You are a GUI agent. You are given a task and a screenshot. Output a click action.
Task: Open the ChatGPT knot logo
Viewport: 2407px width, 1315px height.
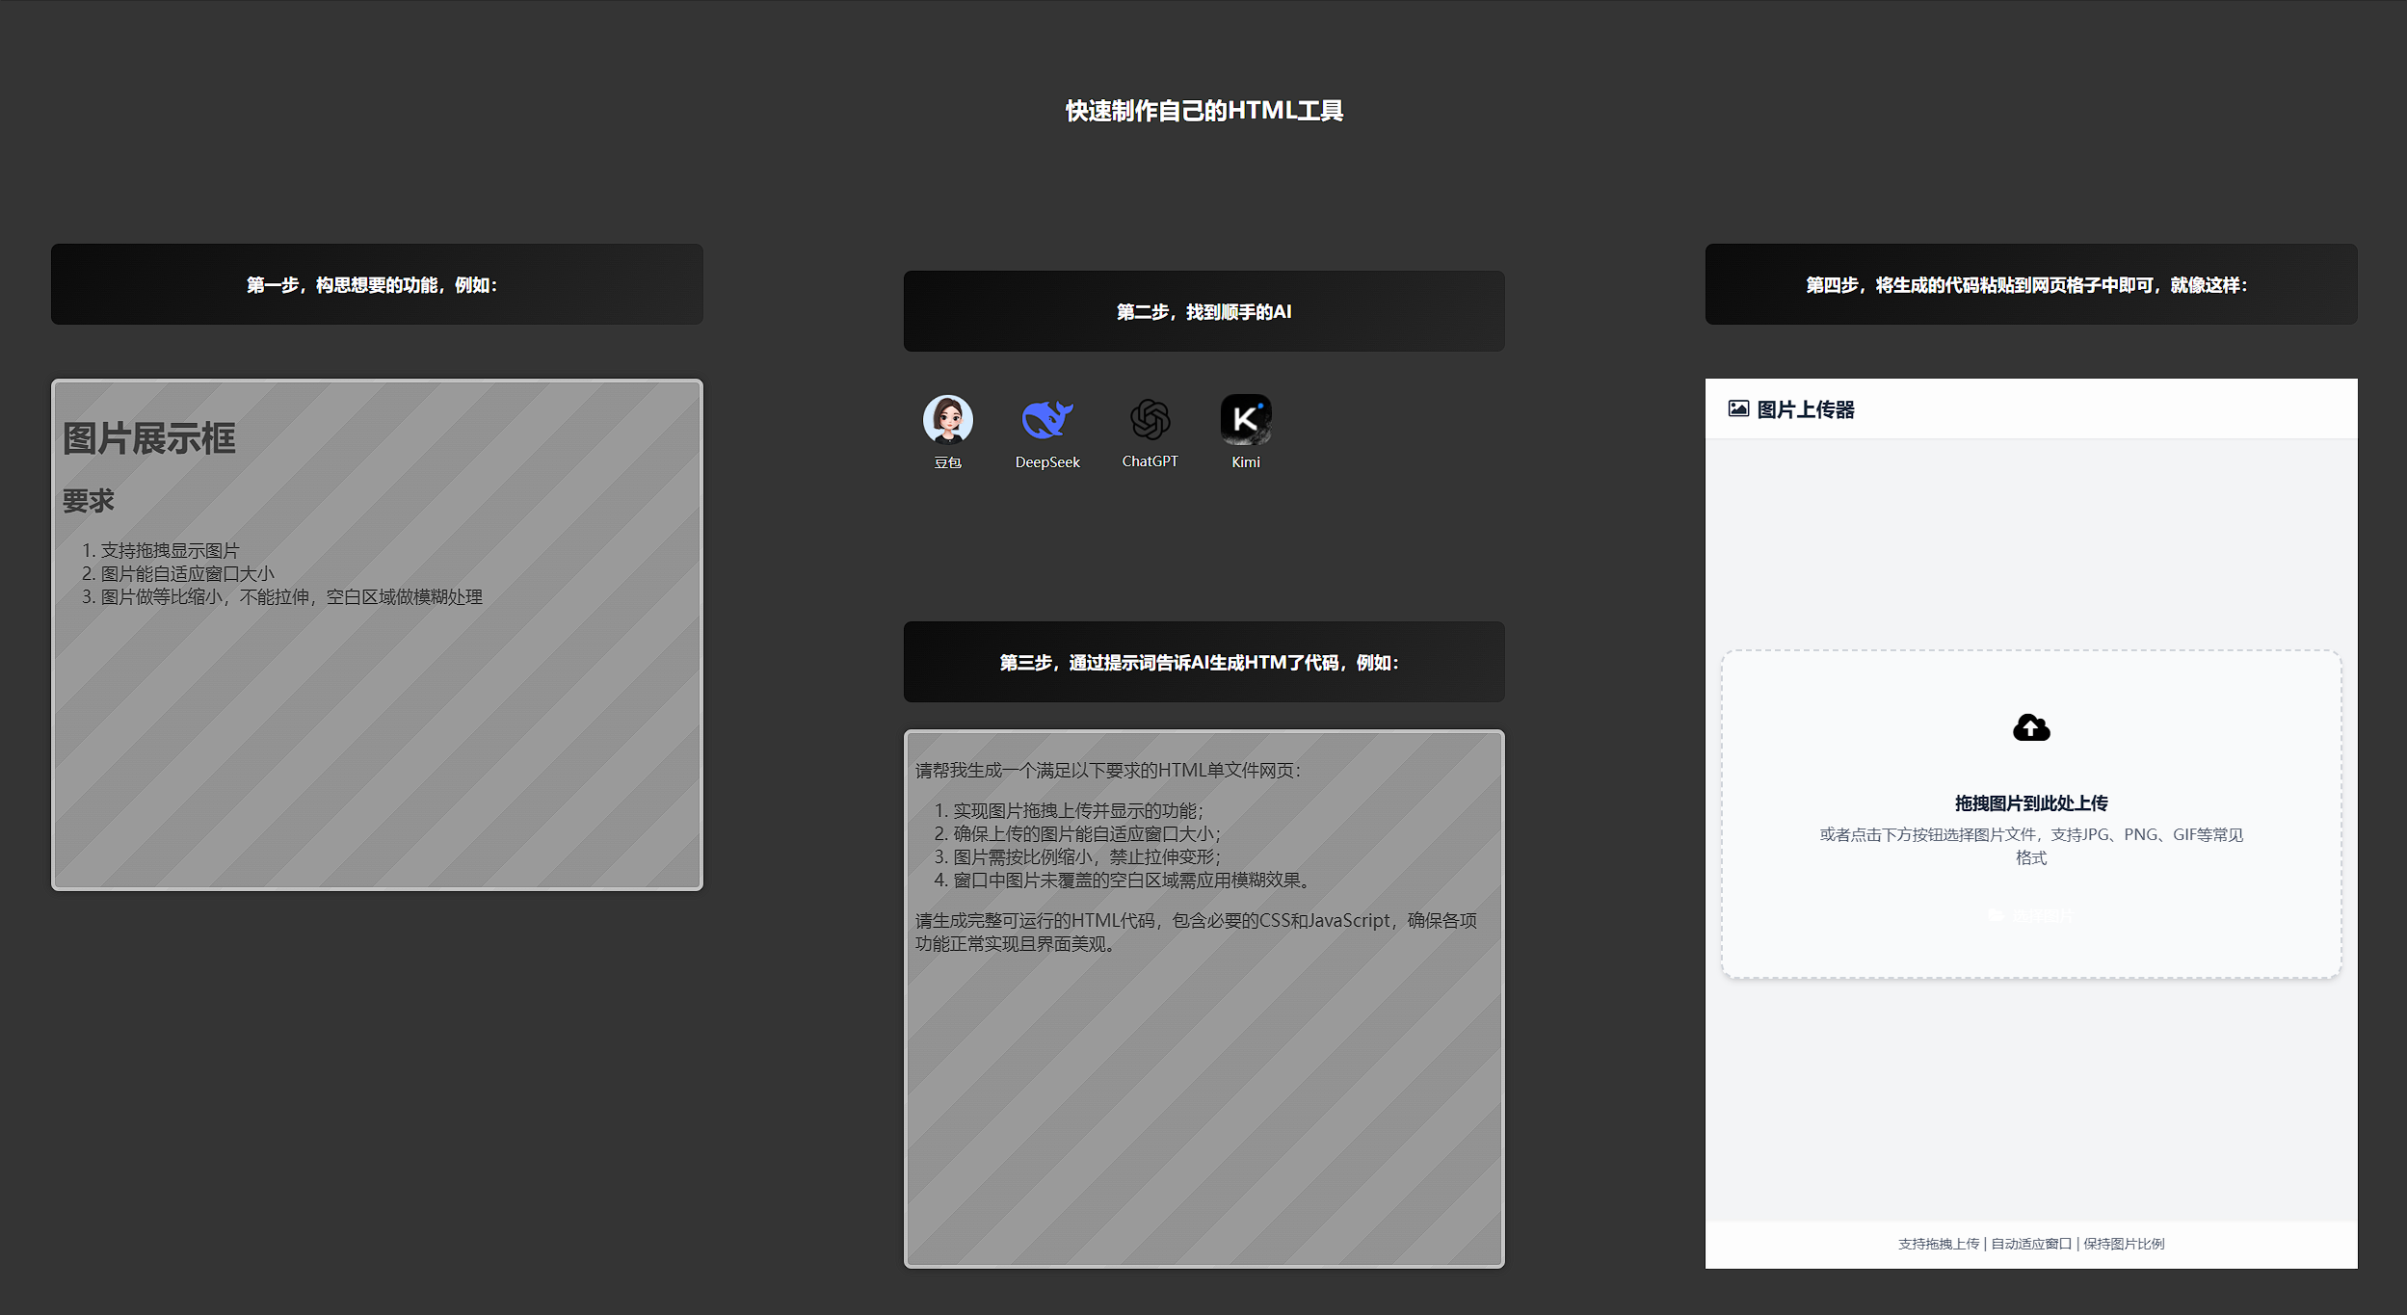click(x=1150, y=419)
